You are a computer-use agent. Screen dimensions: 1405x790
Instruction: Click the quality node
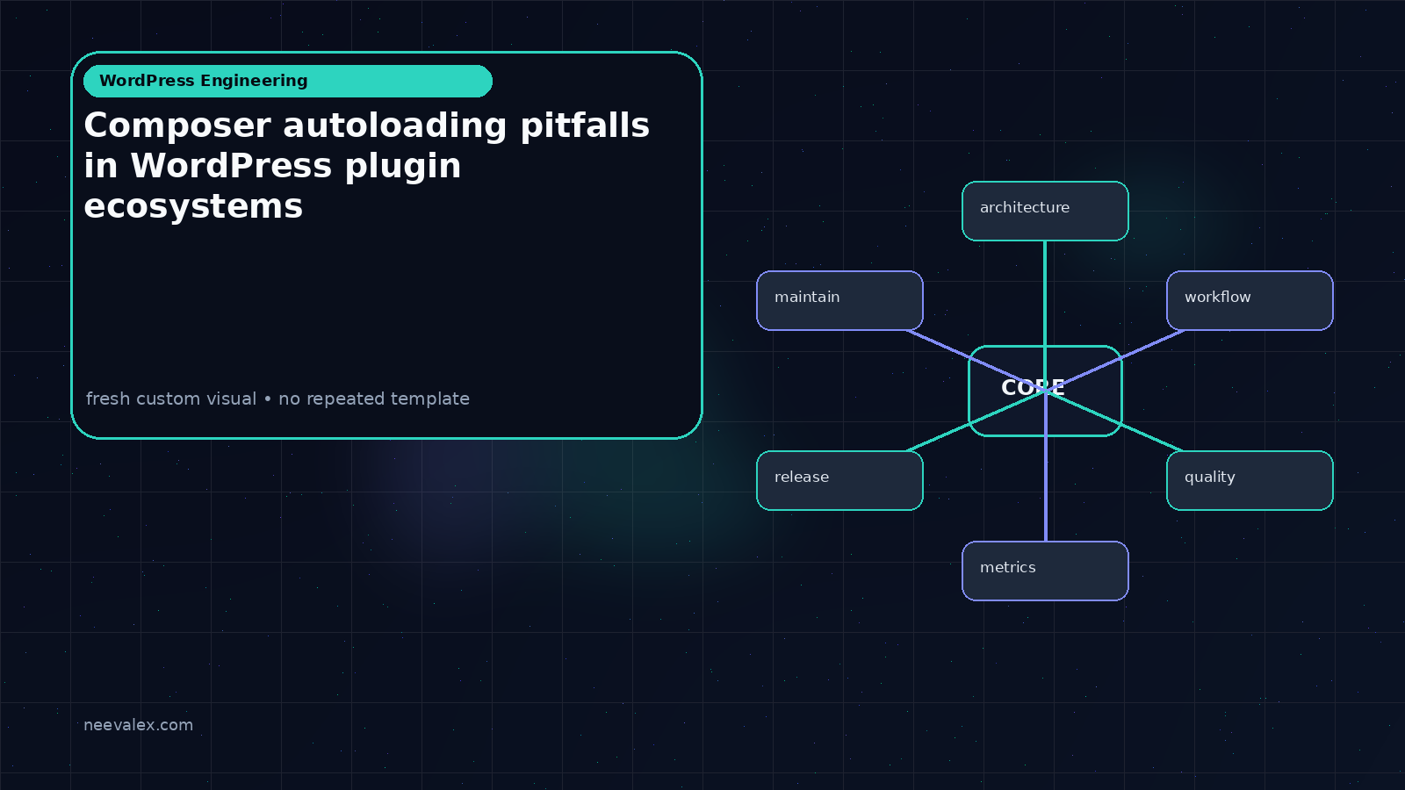[x=1250, y=480]
